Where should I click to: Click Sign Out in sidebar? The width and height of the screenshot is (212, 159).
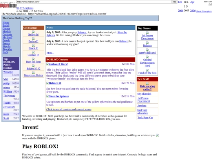pos(7,49)
